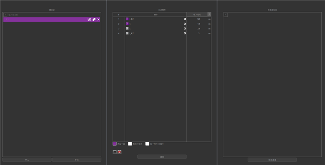Click the 全部重置 reset all button

click(x=272, y=160)
